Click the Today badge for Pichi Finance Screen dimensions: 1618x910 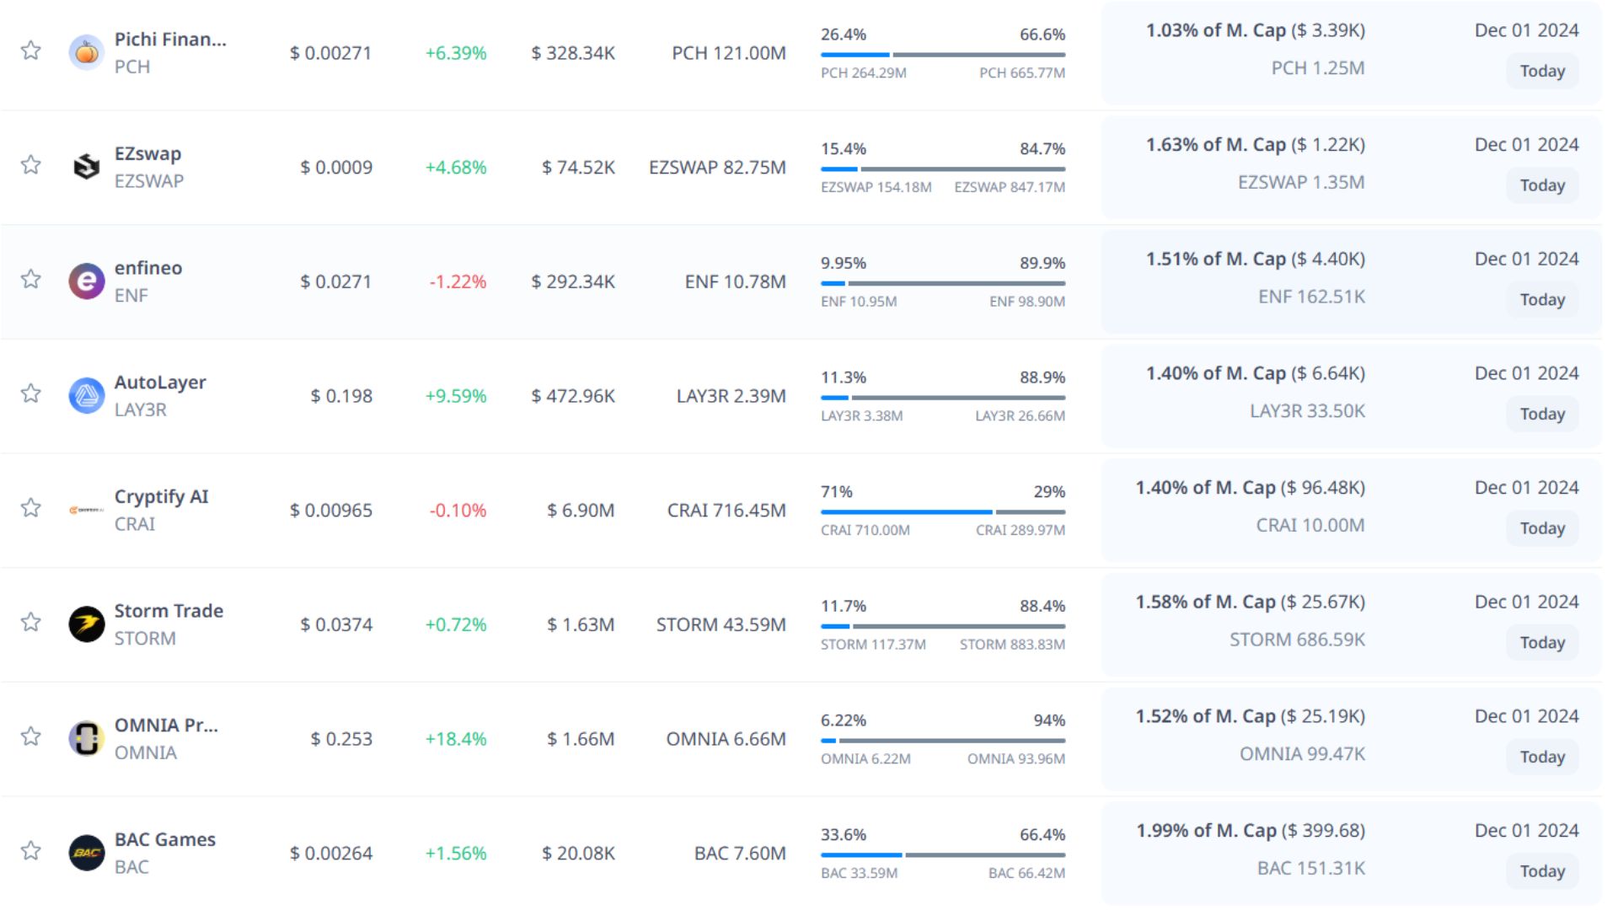click(x=1541, y=72)
